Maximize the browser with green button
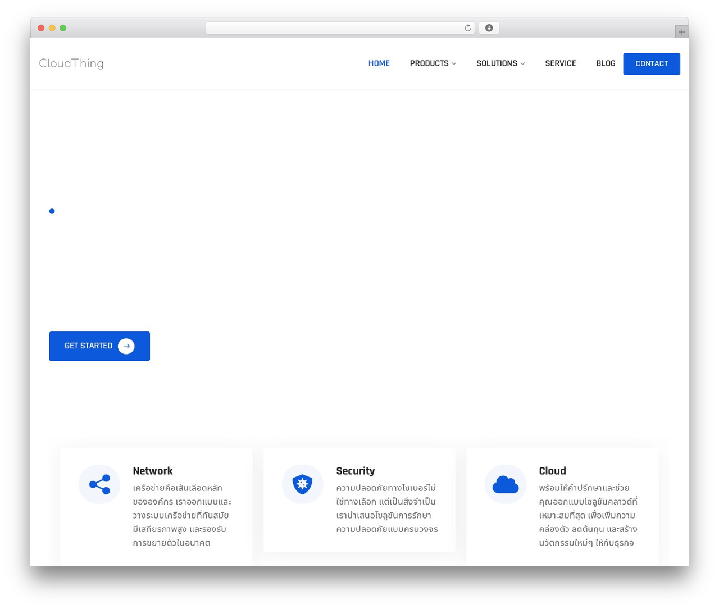719x609 pixels. [x=63, y=28]
